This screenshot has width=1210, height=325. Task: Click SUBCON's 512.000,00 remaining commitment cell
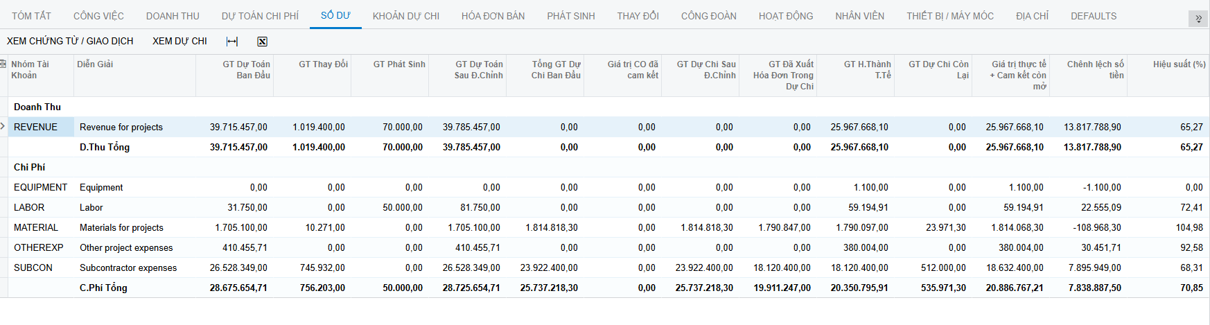pyautogui.click(x=933, y=267)
